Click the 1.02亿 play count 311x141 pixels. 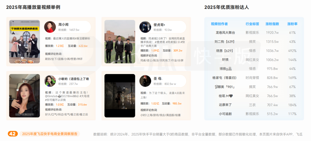(x=155, y=103)
